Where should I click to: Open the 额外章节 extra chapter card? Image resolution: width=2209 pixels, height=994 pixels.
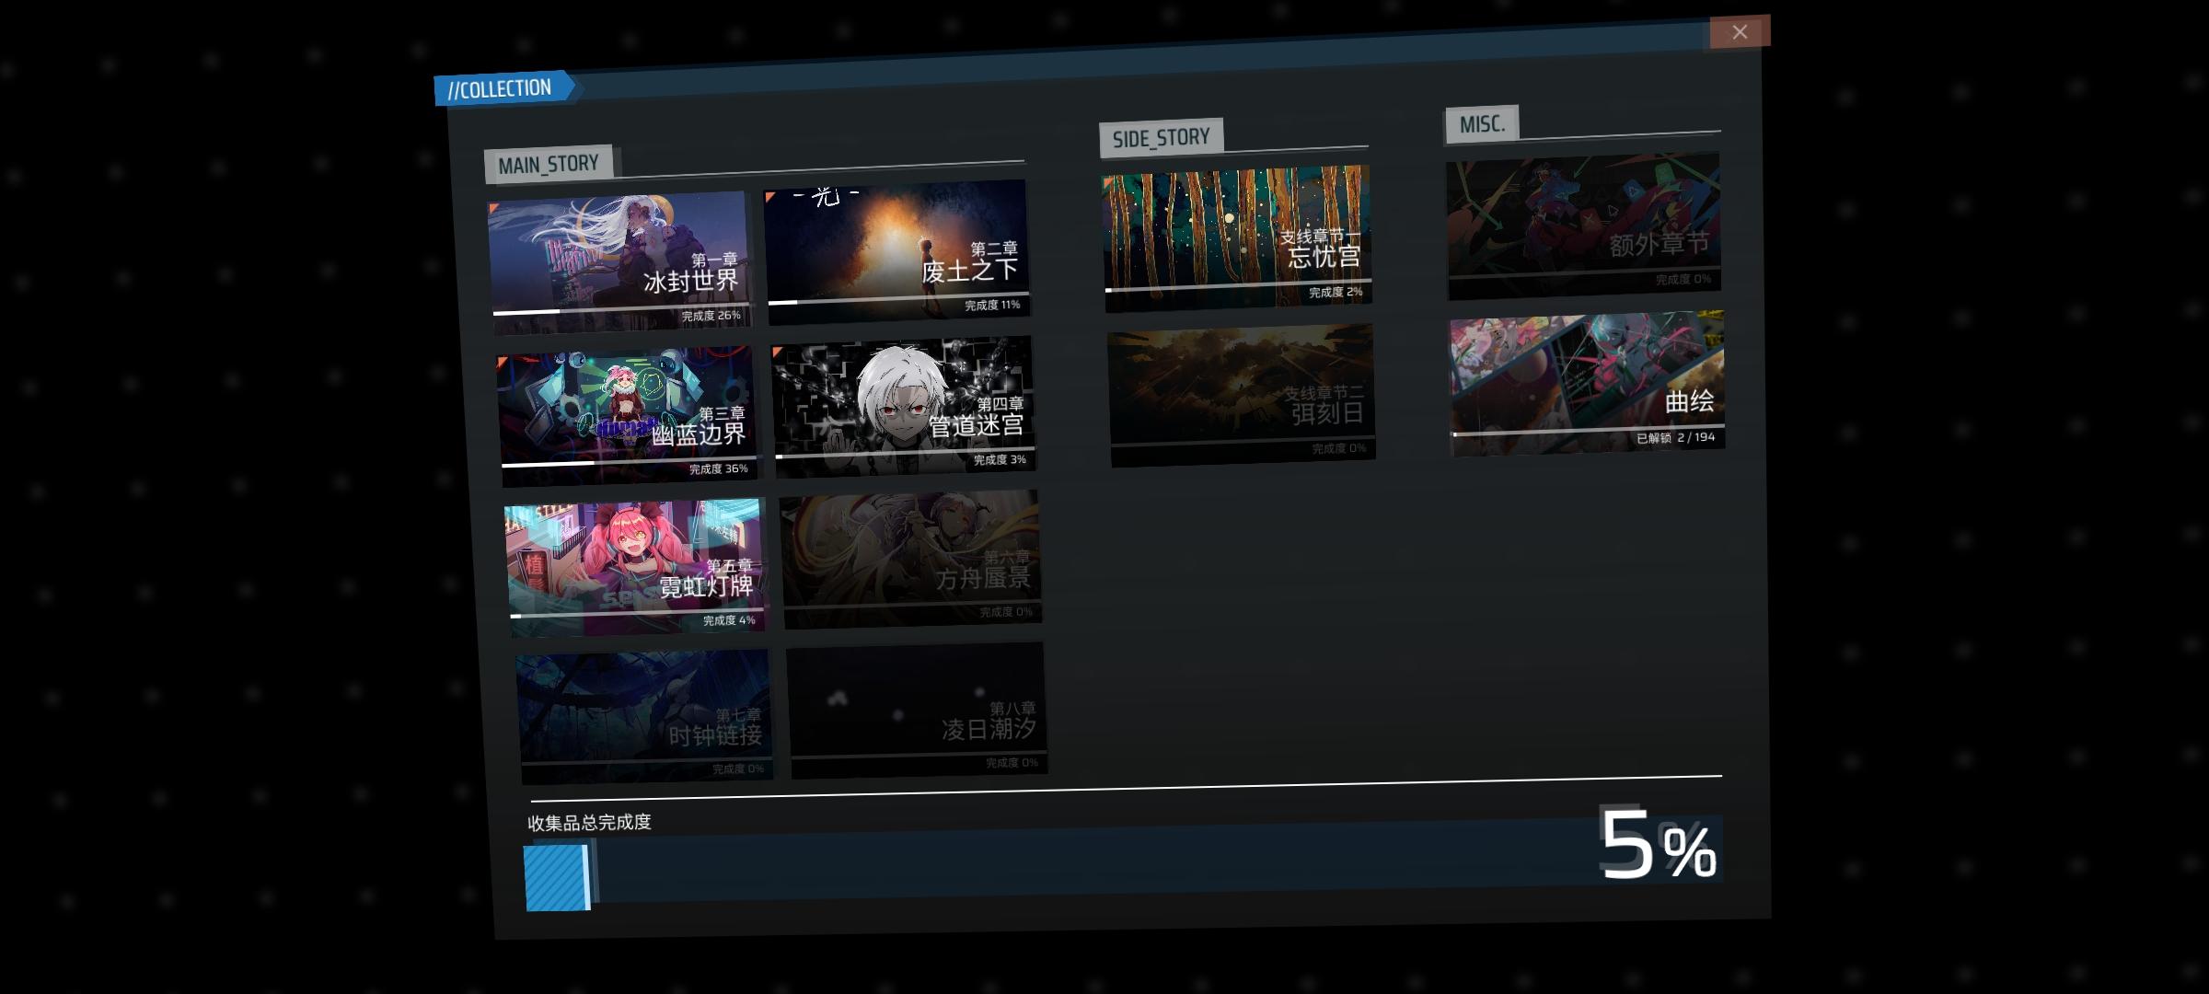pos(1583,225)
